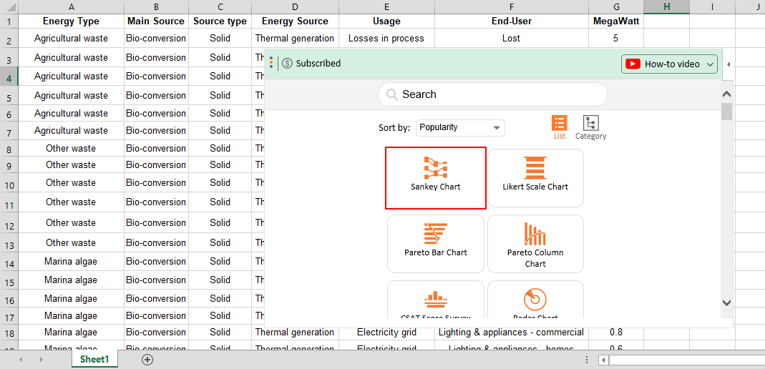This screenshot has height=369, width=765.
Task: Collapse the side pane arrow
Action: [x=729, y=64]
